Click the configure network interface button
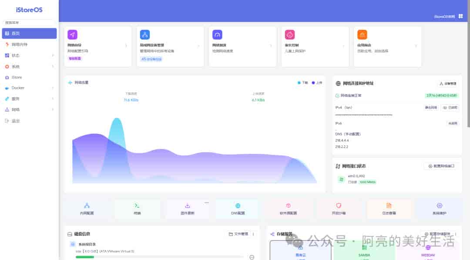 [441, 166]
